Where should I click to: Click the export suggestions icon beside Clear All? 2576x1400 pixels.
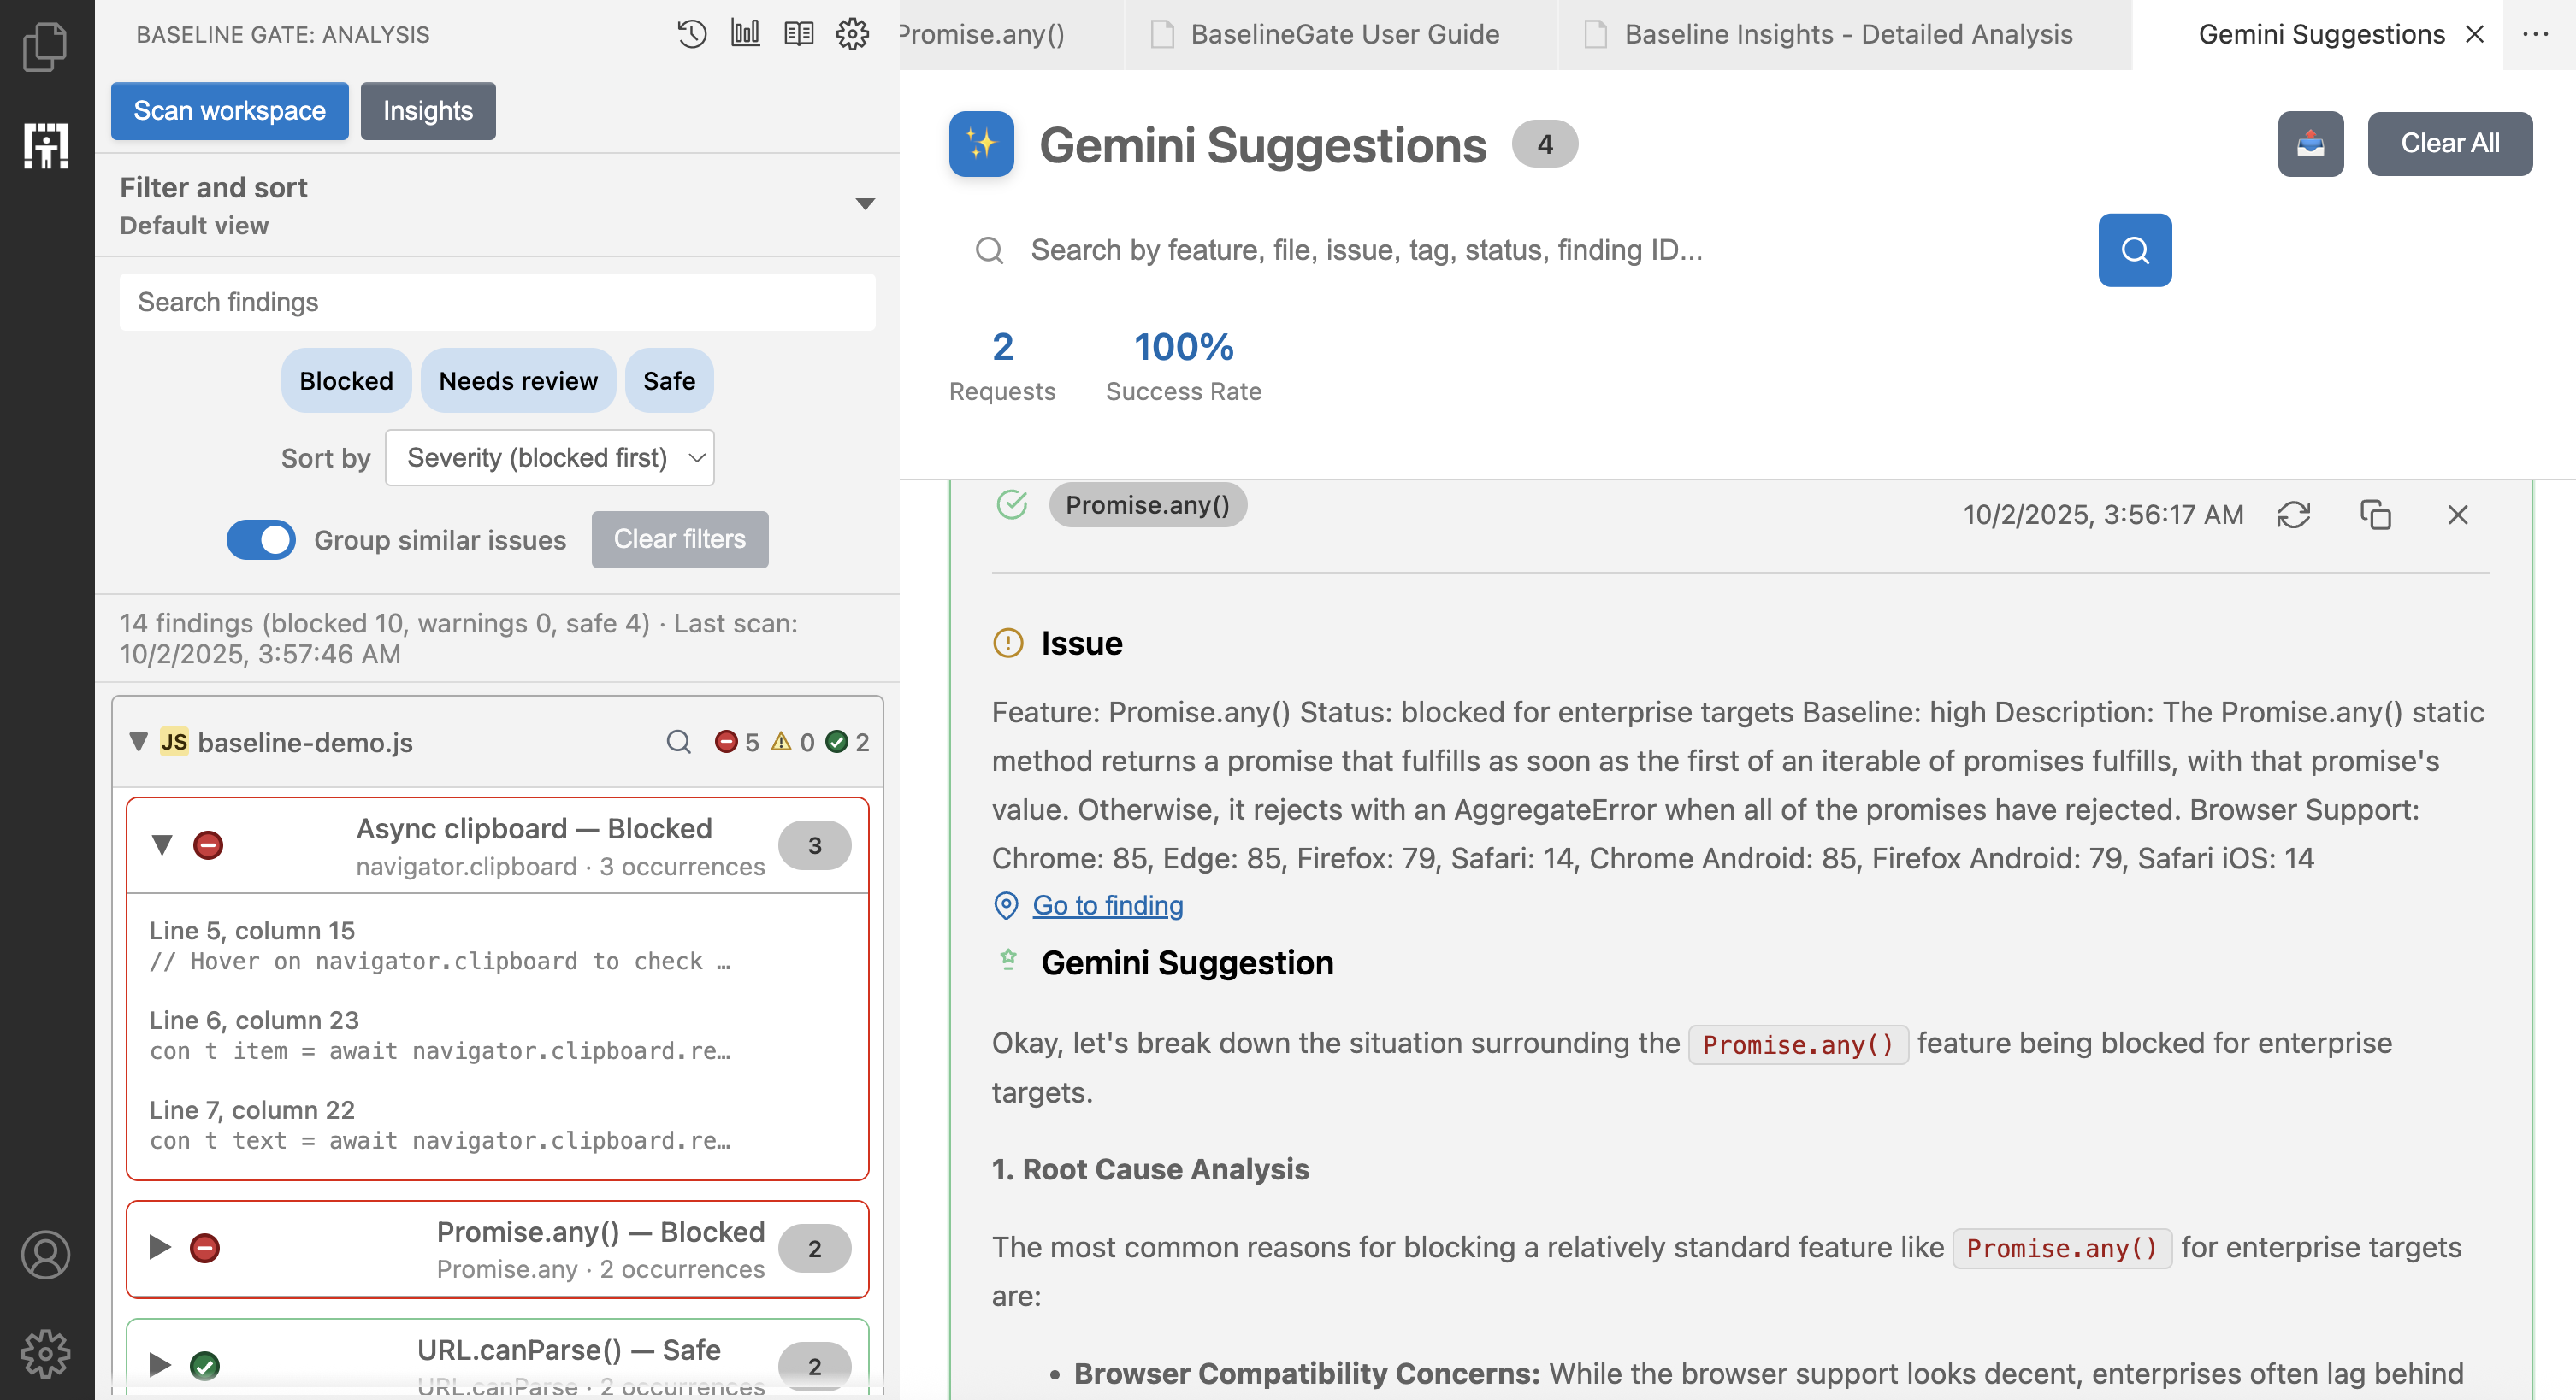tap(2310, 144)
